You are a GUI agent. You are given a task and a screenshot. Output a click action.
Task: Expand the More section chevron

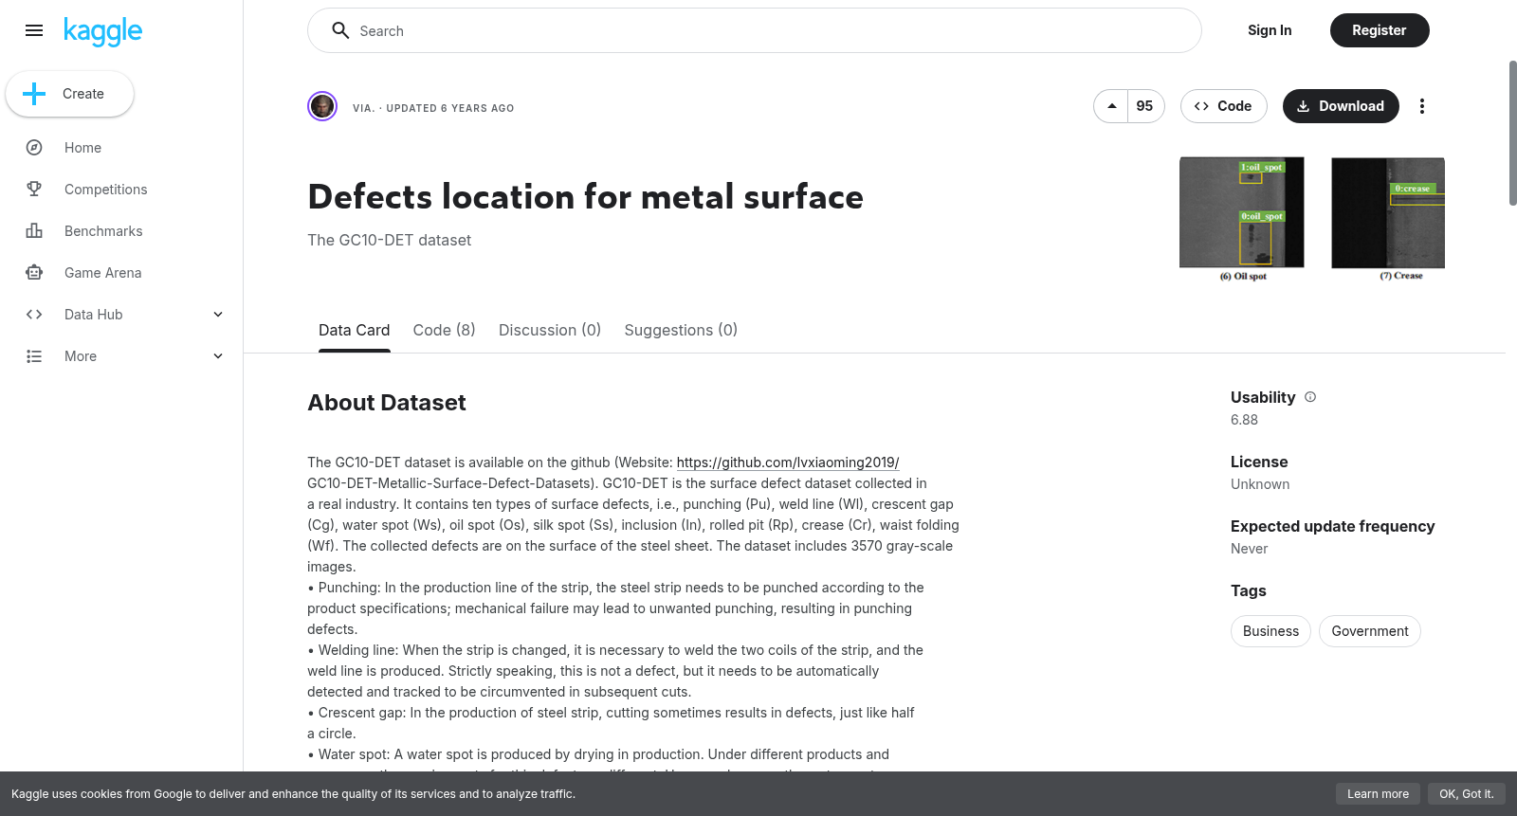point(218,356)
